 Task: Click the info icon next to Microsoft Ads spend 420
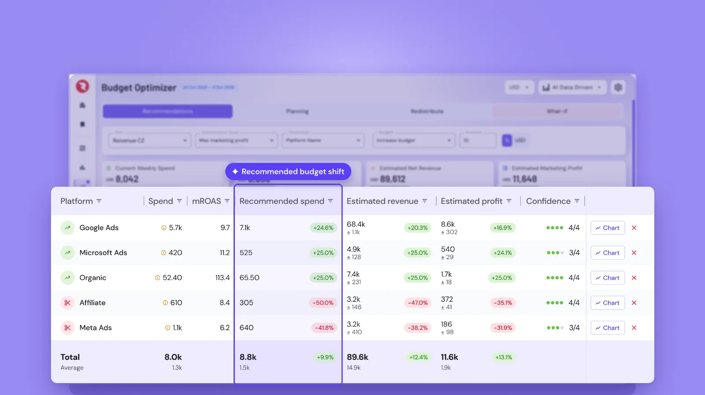pos(163,253)
